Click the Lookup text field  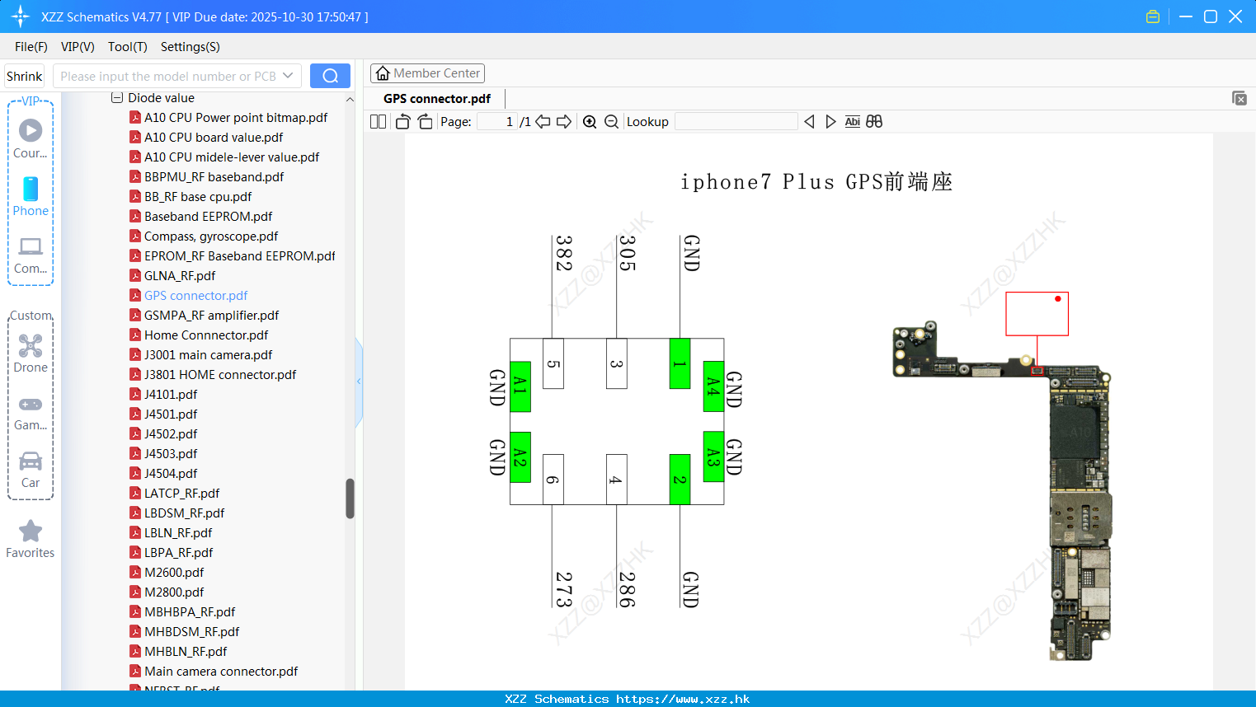pyautogui.click(x=736, y=122)
